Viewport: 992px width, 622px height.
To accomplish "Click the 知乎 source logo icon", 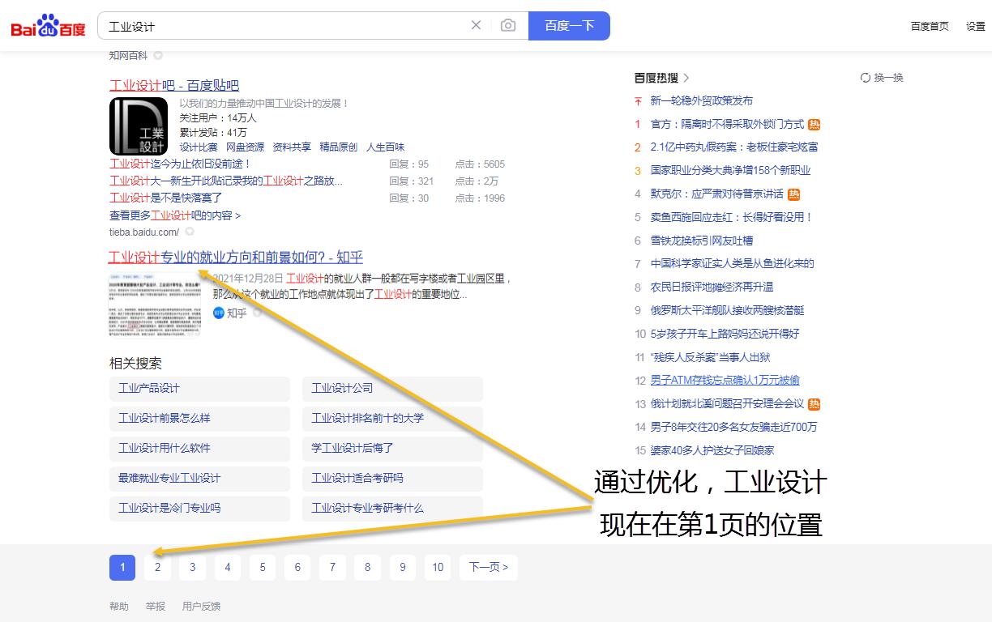I will coord(219,313).
